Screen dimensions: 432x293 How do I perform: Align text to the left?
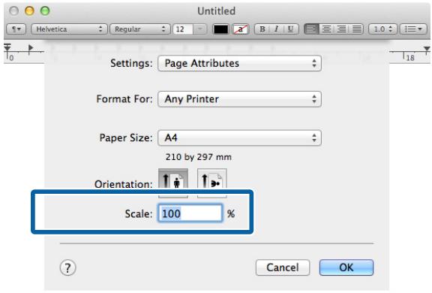point(311,29)
